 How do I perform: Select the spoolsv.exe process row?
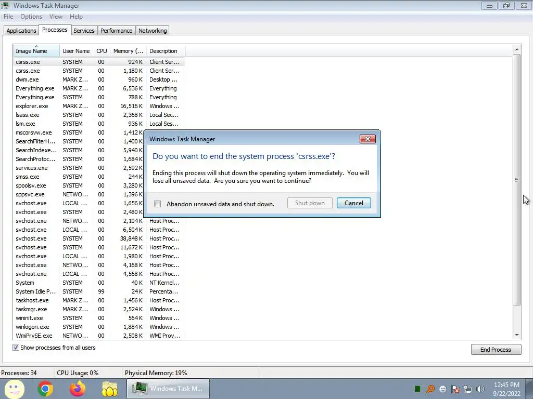click(78, 185)
